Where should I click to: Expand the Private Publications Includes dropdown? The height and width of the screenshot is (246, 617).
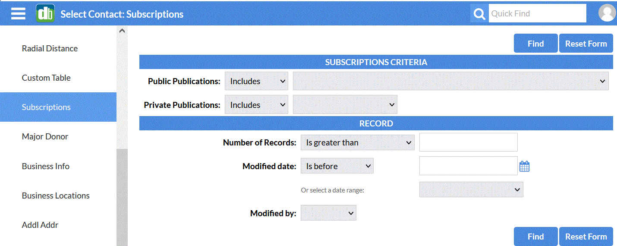pyautogui.click(x=256, y=105)
